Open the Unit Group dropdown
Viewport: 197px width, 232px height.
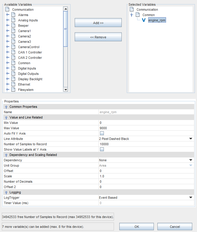(191, 165)
